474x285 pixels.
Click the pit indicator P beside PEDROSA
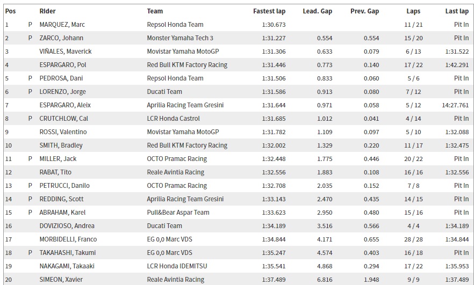[30, 78]
